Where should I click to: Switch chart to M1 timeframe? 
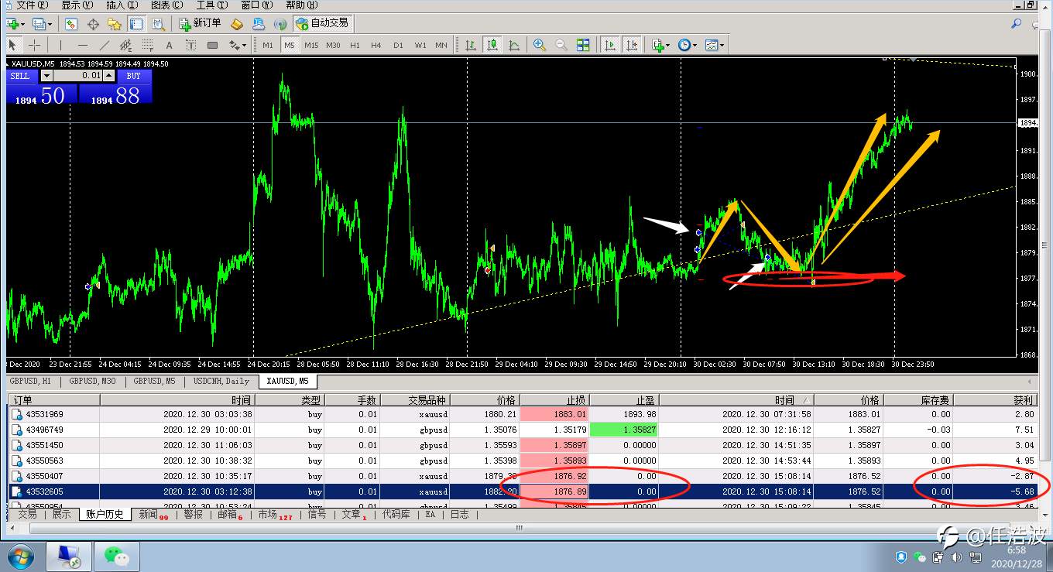pos(268,45)
